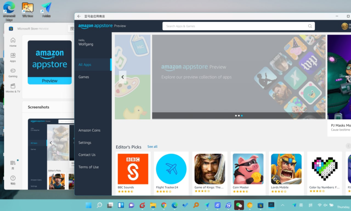Open Movies & TV in Microsoft Store sidebar

tap(13, 88)
